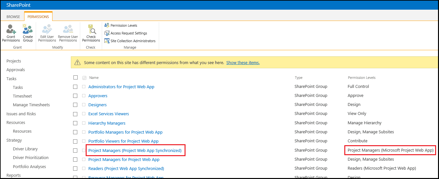Click the View Only permission level cell

pos(357,113)
